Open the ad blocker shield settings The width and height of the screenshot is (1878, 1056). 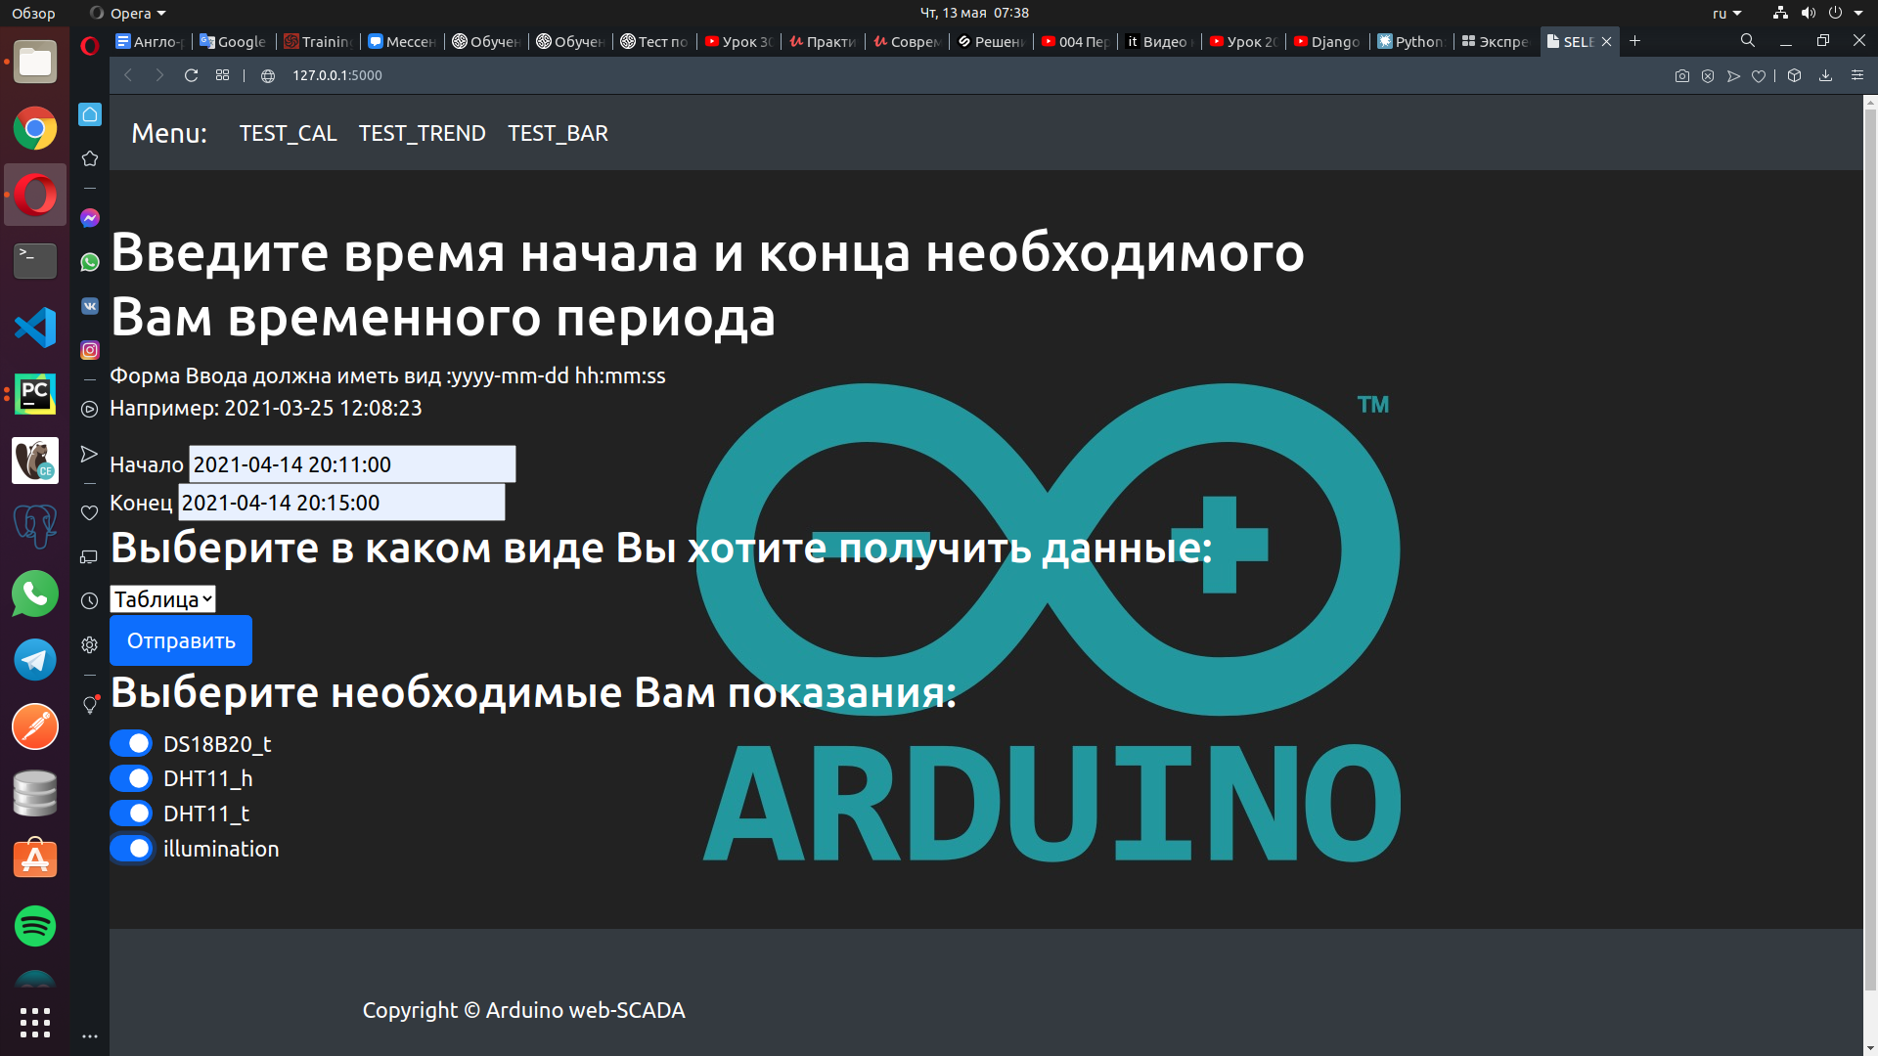pos(1707,75)
